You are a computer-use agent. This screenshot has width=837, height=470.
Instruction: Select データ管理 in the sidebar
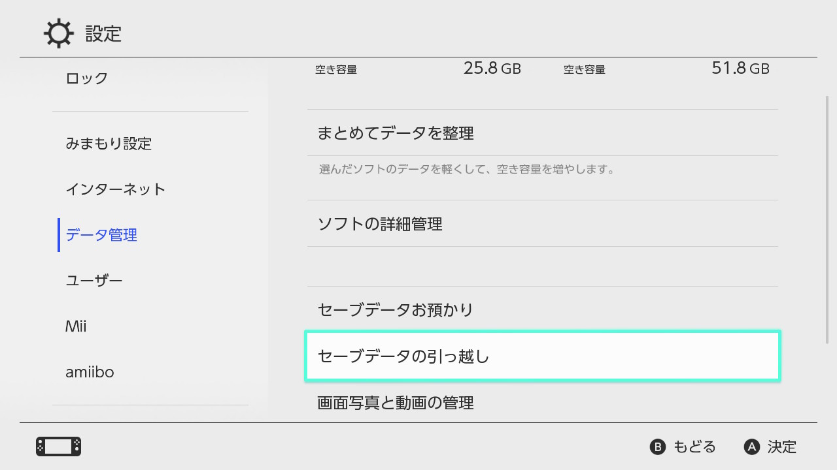pos(101,235)
